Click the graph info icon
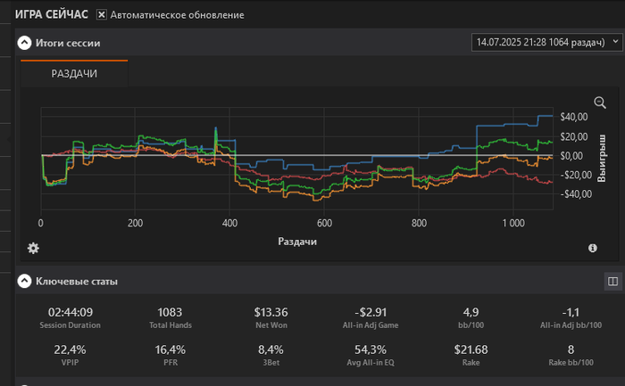 [593, 249]
